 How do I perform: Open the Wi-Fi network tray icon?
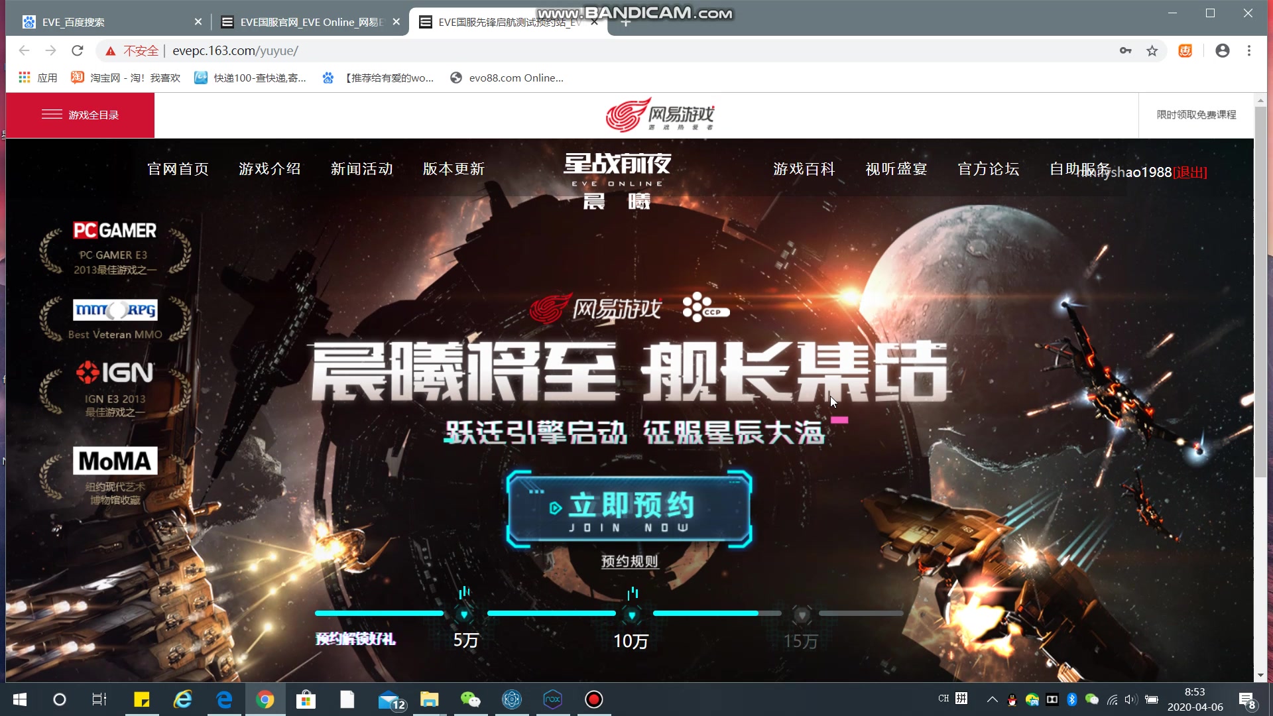pyautogui.click(x=1112, y=699)
